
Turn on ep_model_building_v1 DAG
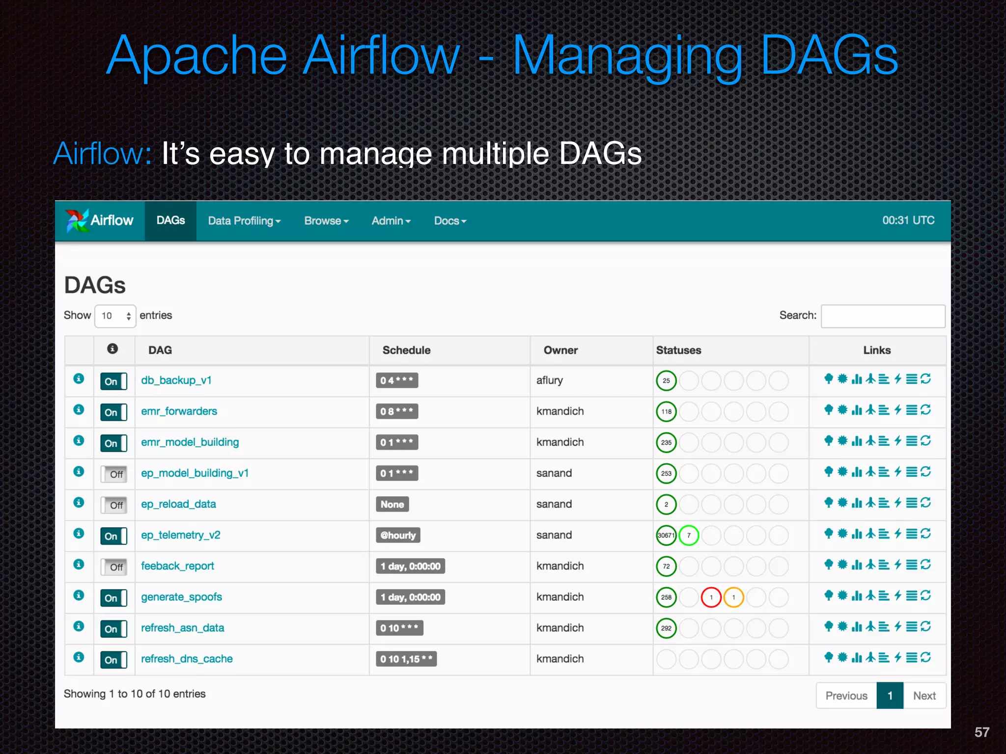pos(114,474)
